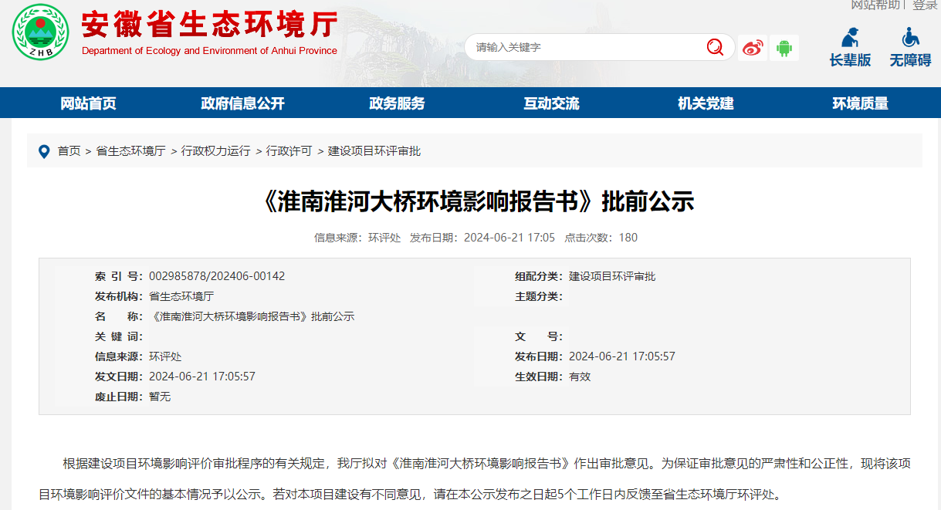Open the 政务服务 nav tab
The height and width of the screenshot is (510, 941).
click(398, 103)
